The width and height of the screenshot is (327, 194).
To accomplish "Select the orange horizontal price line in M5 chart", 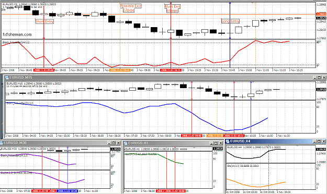I will pos(159,14).
